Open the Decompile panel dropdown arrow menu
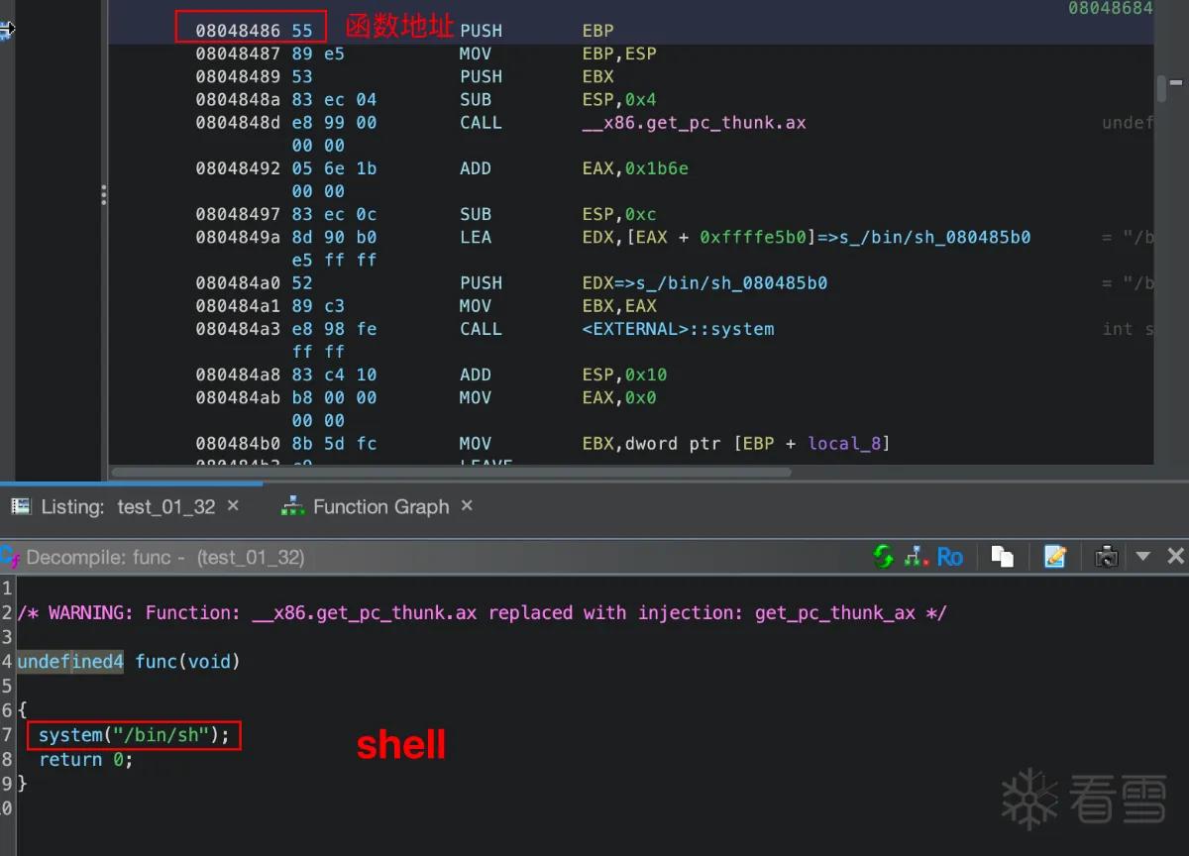The height and width of the screenshot is (856, 1189). pos(1142,557)
